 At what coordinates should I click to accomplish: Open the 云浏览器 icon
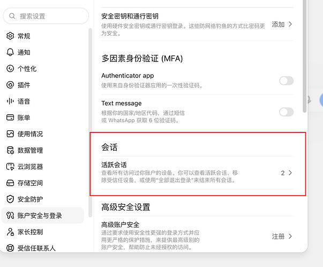click(10, 167)
